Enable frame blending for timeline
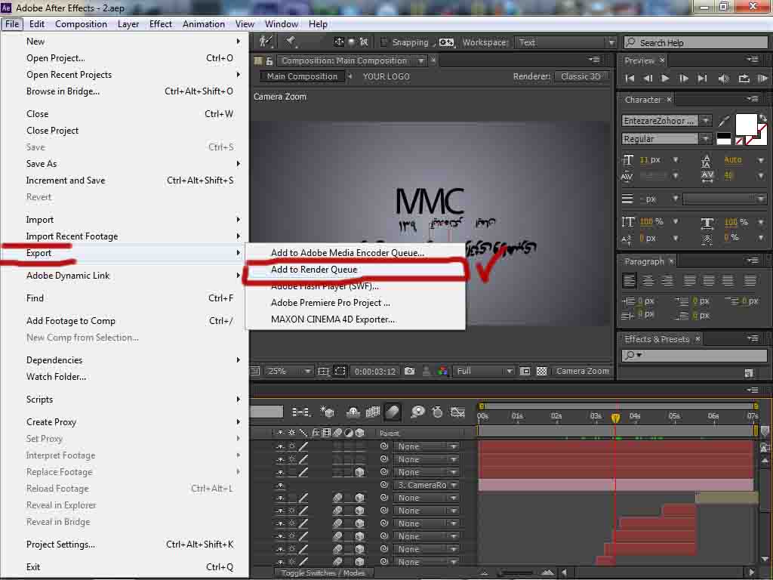This screenshot has height=580, width=773. click(x=373, y=412)
